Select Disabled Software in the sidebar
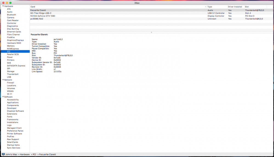 coord(15,111)
